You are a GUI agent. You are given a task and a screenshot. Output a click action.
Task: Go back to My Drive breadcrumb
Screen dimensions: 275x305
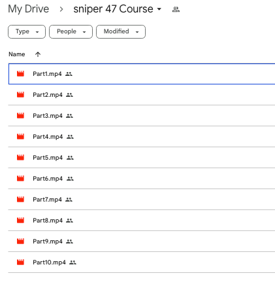click(29, 9)
